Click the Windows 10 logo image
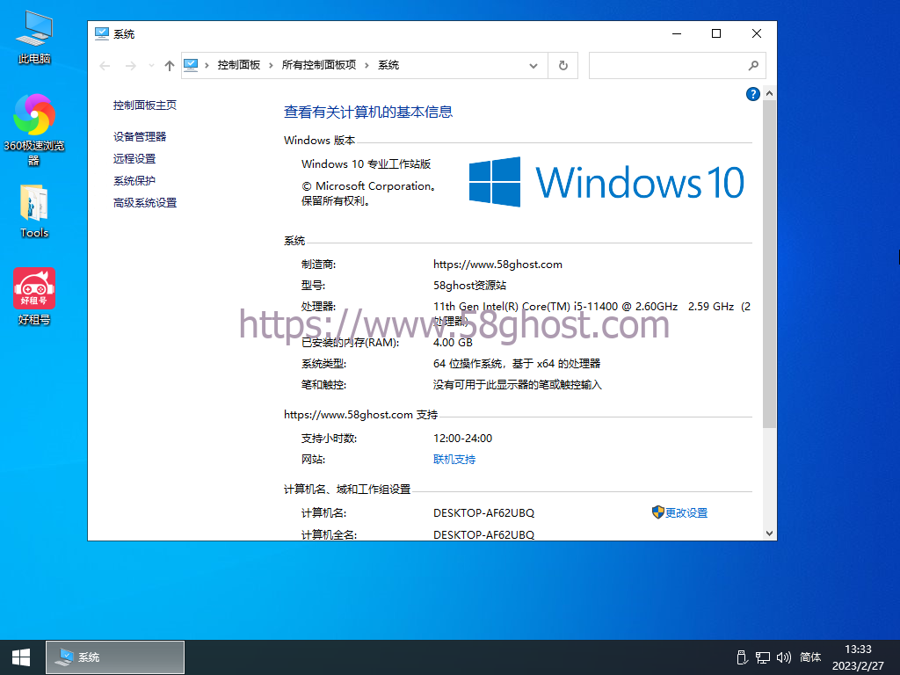The height and width of the screenshot is (675, 900). coord(606,182)
